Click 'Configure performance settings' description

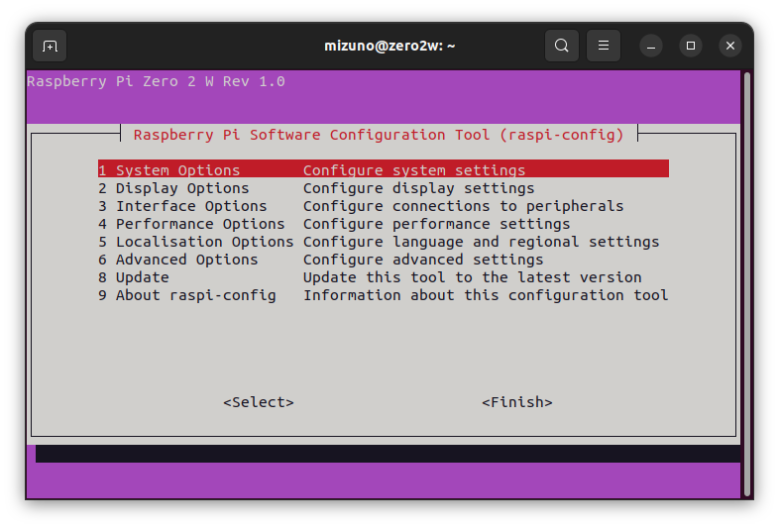[x=437, y=224]
